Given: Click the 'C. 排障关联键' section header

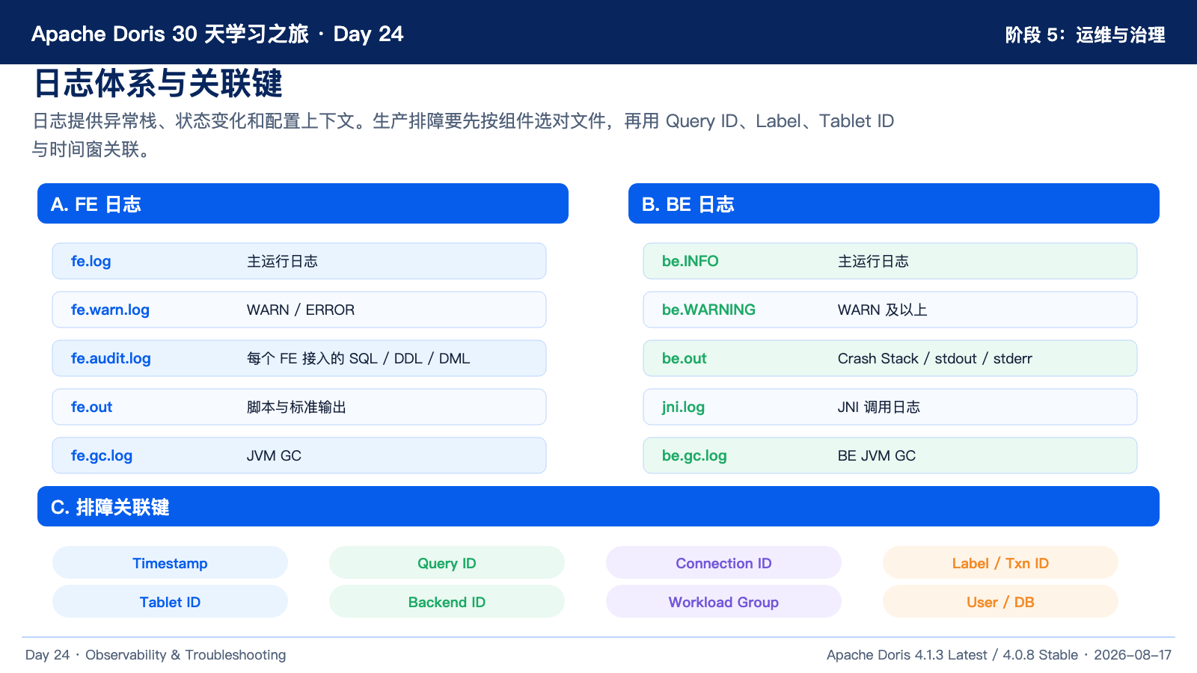Looking at the screenshot, I should 598,506.
